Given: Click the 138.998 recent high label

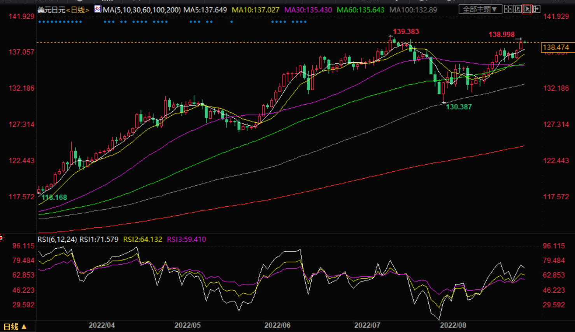Looking at the screenshot, I should tap(501, 35).
